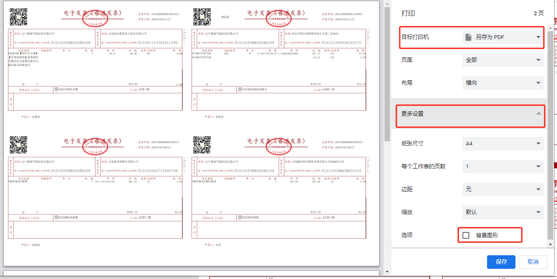Viewport: 557px width, 279px height.
Task: Open the 布局 dropdown showing 横向
Action: tap(503, 83)
